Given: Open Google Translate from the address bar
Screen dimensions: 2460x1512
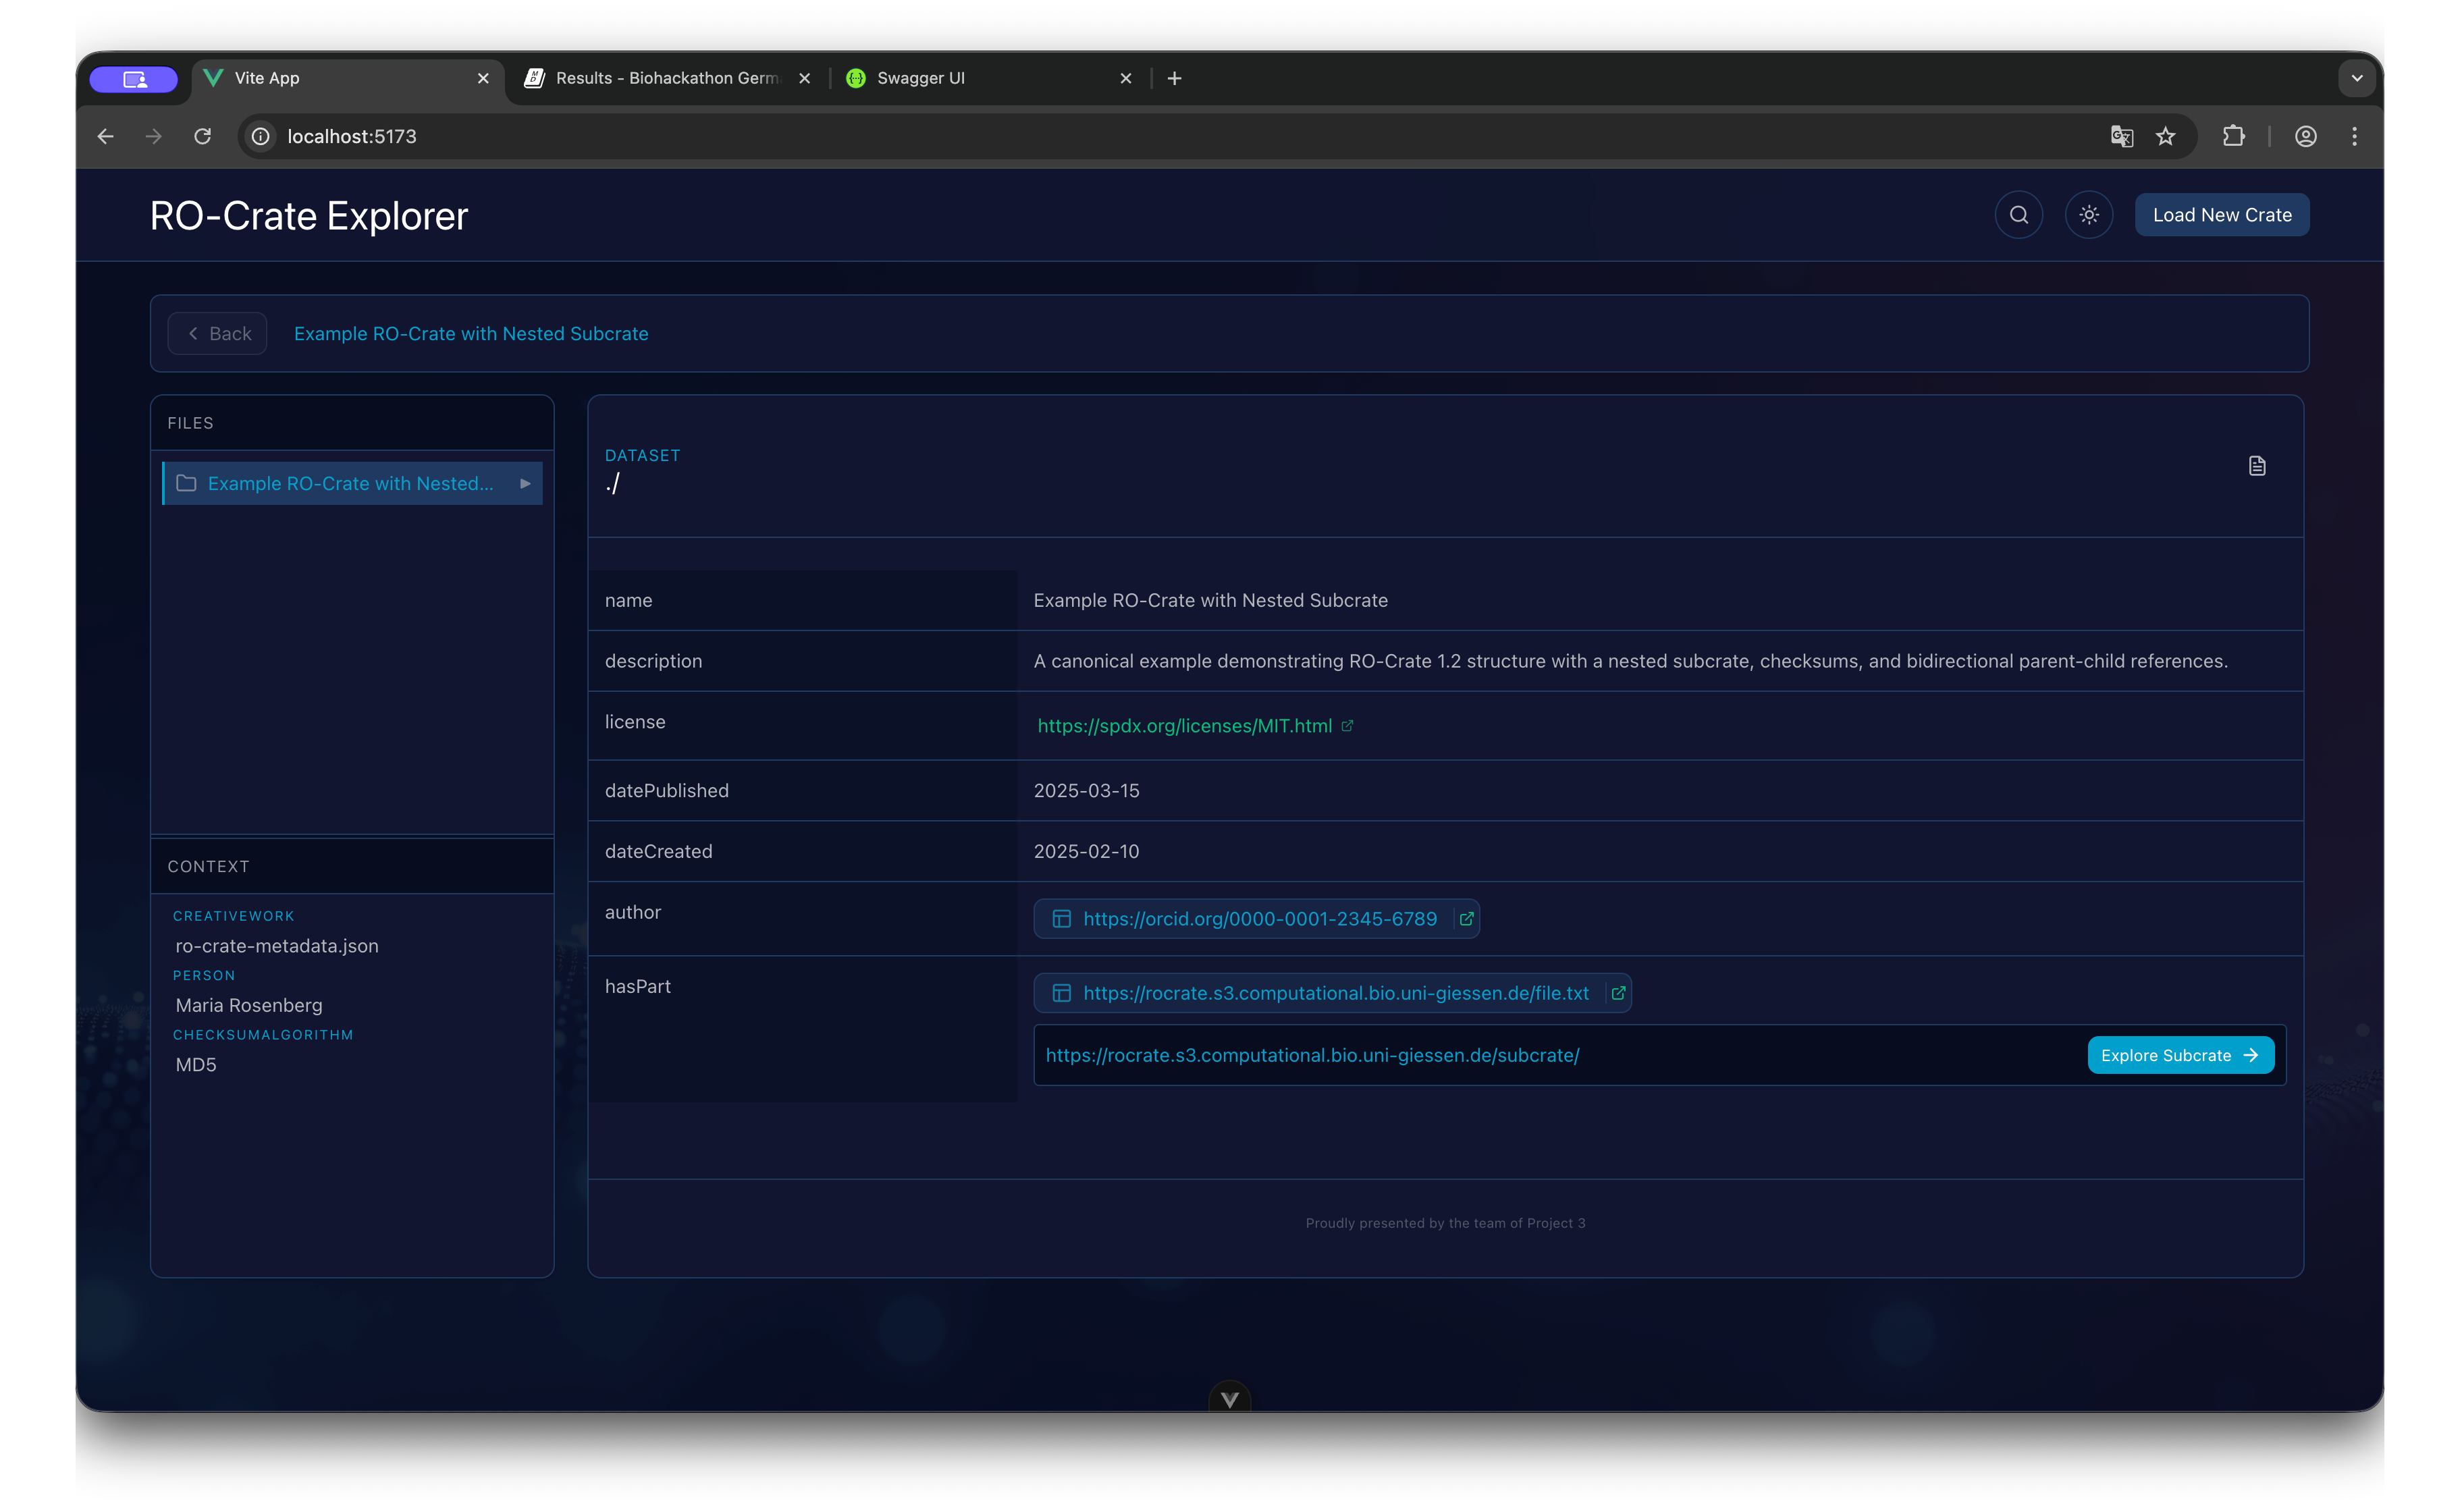Looking at the screenshot, I should (x=2121, y=136).
